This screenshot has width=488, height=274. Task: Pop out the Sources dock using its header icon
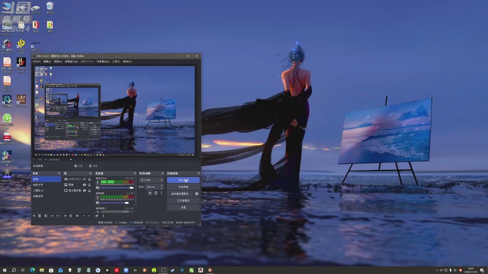pyautogui.click(x=90, y=174)
